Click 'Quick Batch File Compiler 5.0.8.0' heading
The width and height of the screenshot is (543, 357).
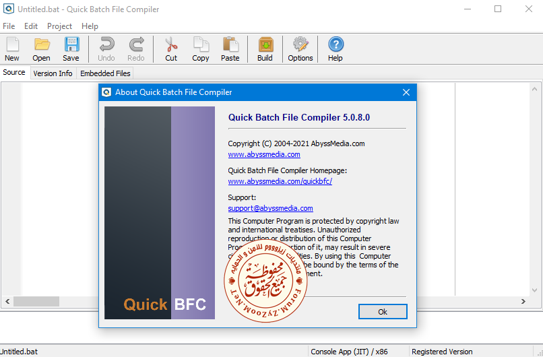point(299,117)
